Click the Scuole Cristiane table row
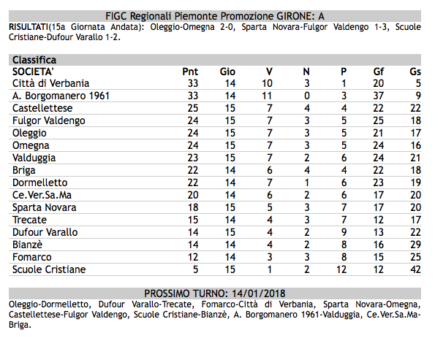The height and width of the screenshot is (338, 435). coord(215,269)
